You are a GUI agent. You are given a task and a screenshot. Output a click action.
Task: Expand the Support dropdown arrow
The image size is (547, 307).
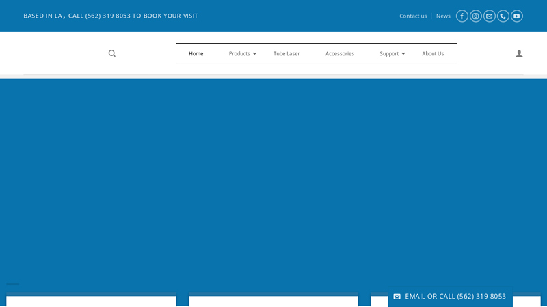(x=403, y=54)
